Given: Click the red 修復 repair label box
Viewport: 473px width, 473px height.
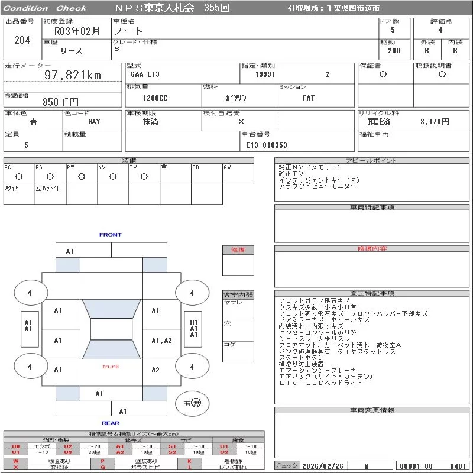Looking at the screenshot, I should coord(238,250).
